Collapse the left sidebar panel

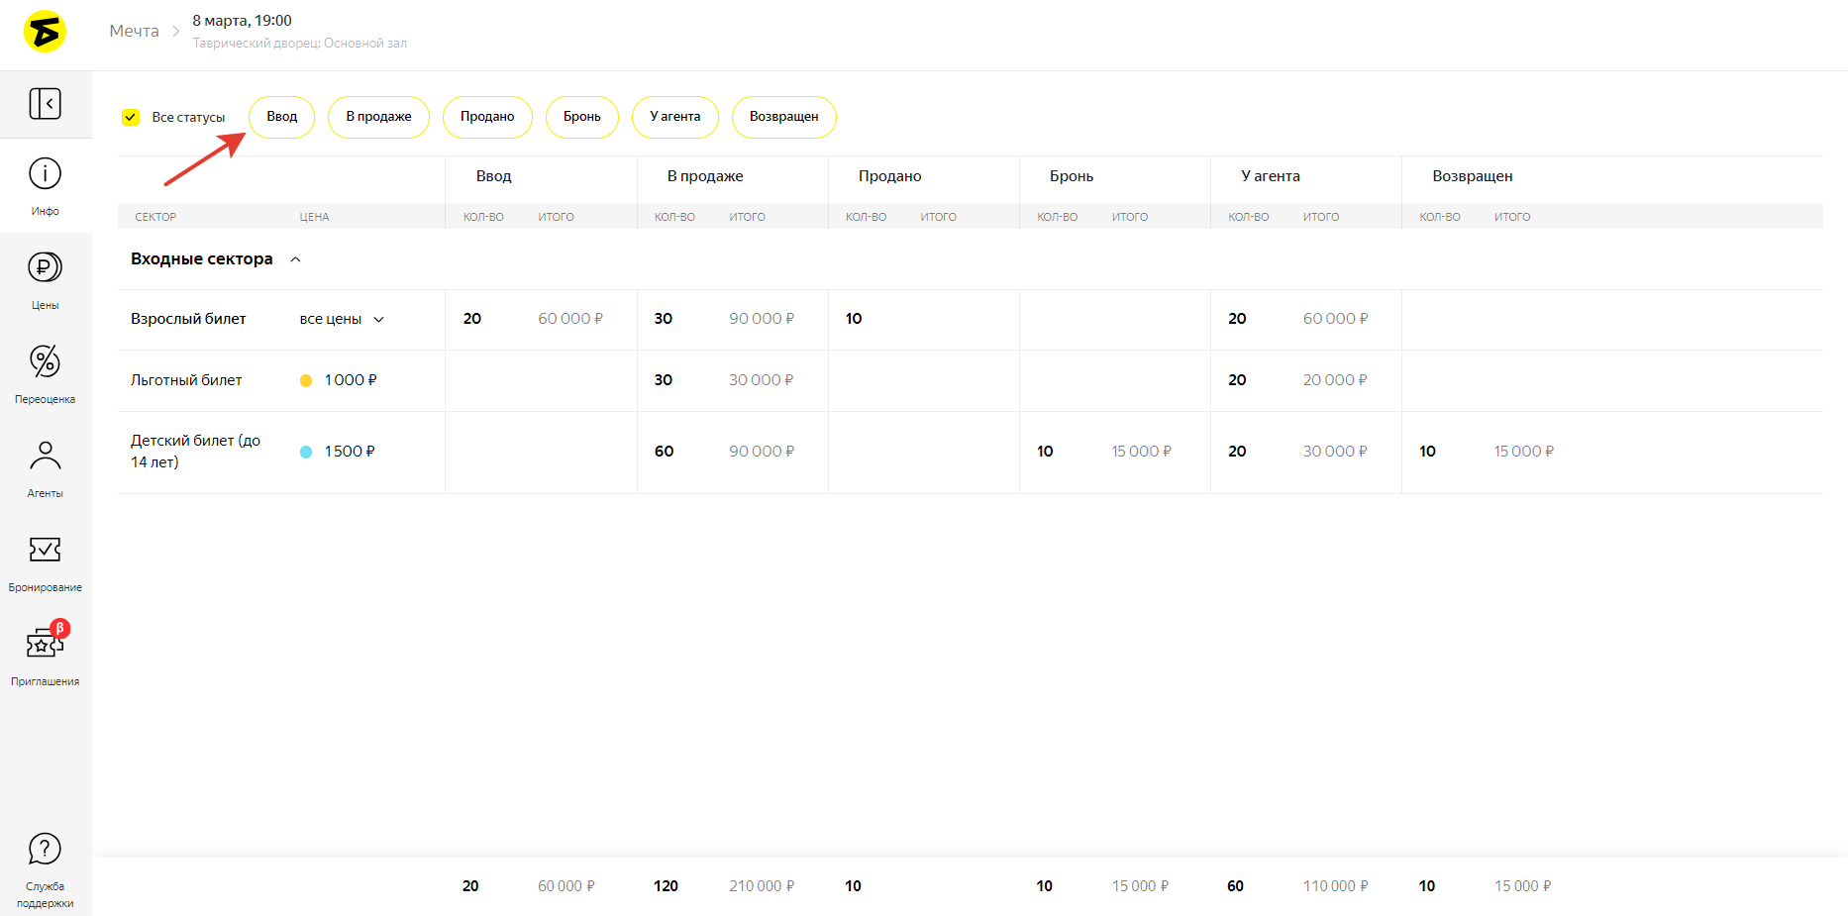[x=45, y=103]
